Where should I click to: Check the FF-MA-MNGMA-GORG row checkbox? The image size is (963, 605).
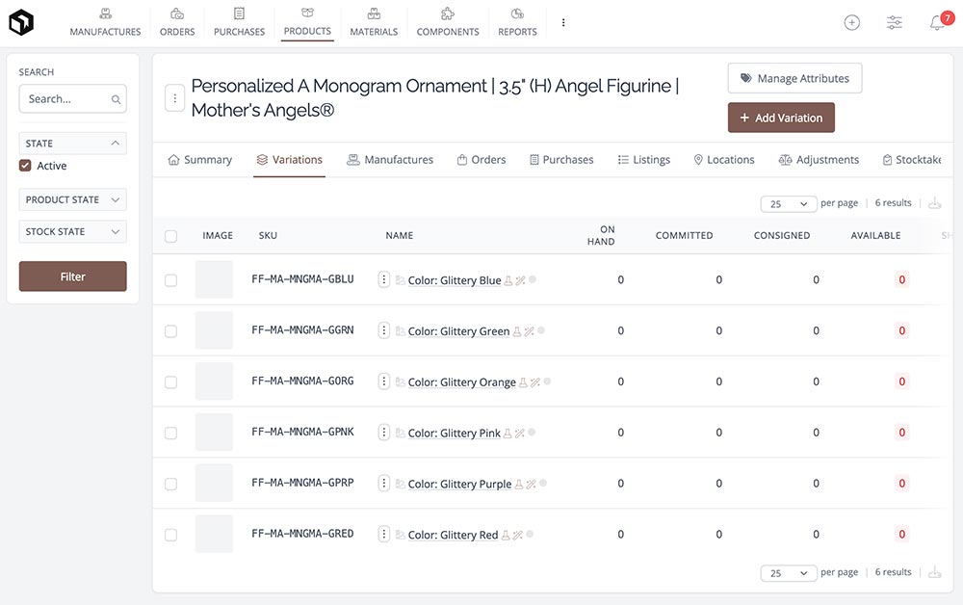[x=170, y=382]
